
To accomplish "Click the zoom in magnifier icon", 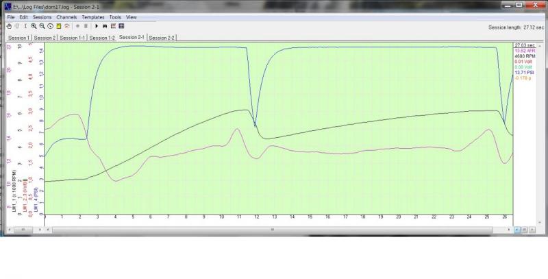I will point(34,26).
